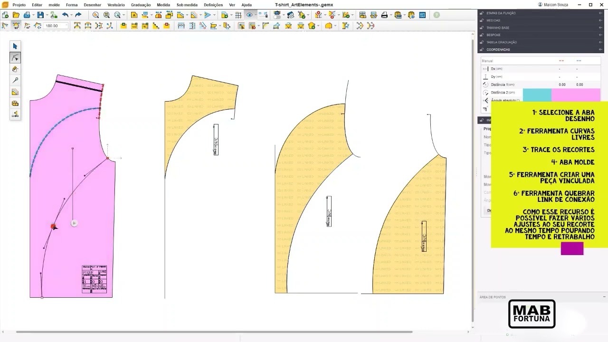Select the eraser tool in the canvas toolbox
Viewport: 608px width, 342px height.
(x=15, y=69)
